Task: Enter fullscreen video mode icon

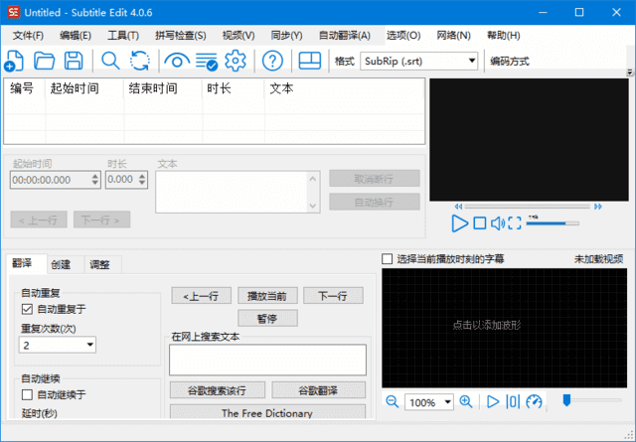Action: click(515, 223)
